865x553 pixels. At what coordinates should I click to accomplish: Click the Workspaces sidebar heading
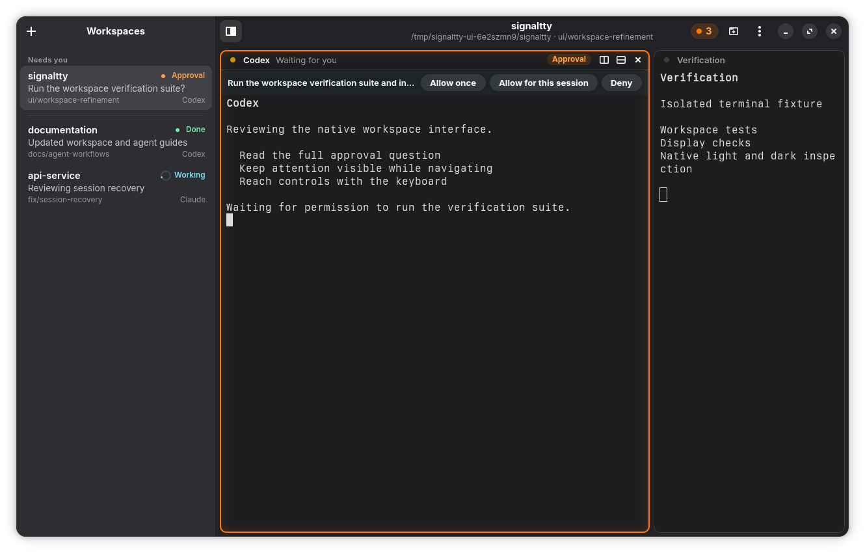[116, 31]
